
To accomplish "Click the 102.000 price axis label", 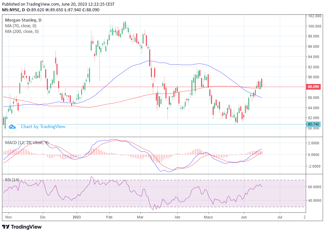I will pos(315,16).
